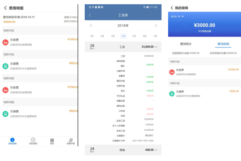
Task: Collapse the 工资 25,000.00 section
Action: (156, 47)
